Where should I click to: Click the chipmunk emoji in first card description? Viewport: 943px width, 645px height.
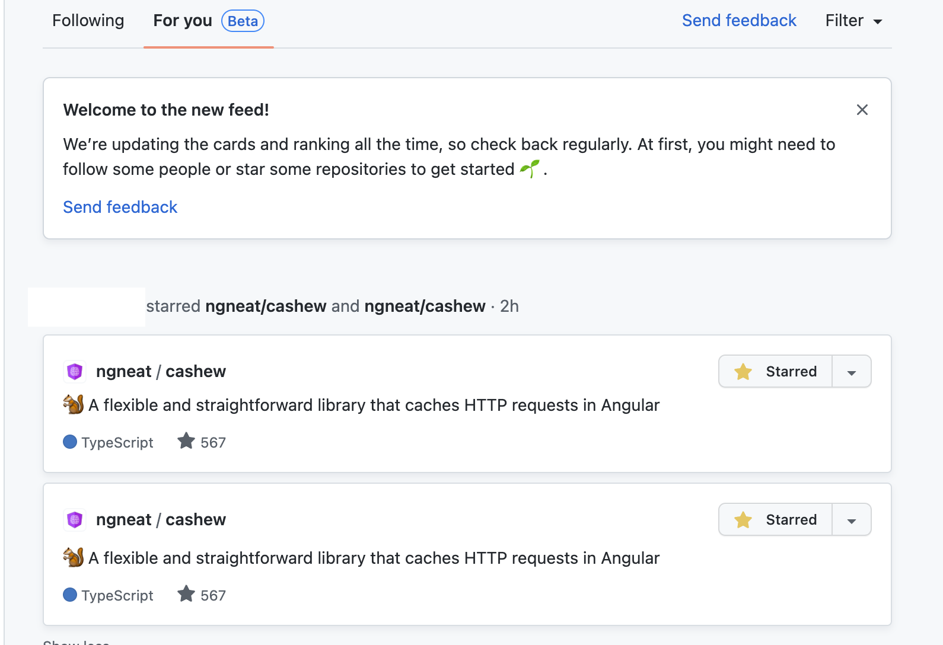[74, 404]
